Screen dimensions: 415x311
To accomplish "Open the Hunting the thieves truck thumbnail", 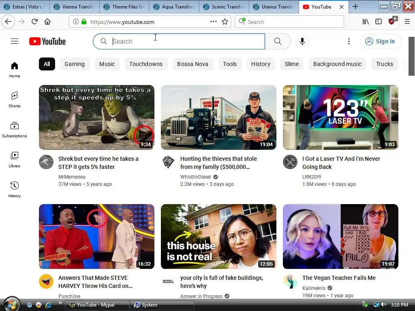I will 218,117.
